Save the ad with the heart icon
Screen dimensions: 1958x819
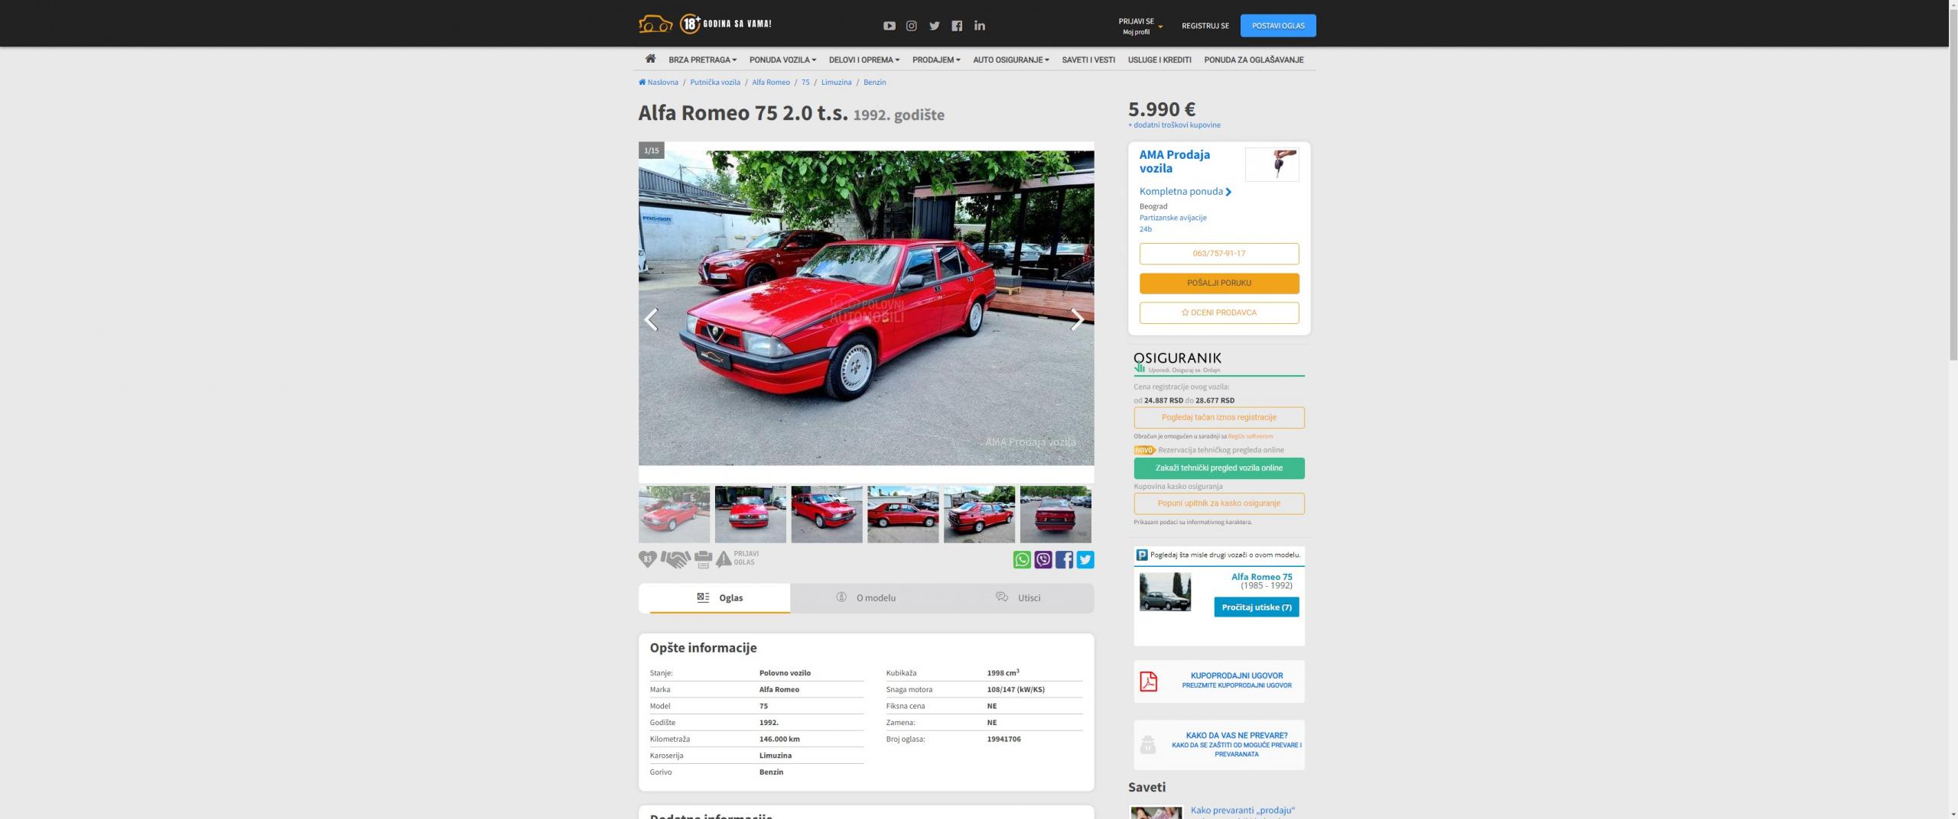click(647, 559)
